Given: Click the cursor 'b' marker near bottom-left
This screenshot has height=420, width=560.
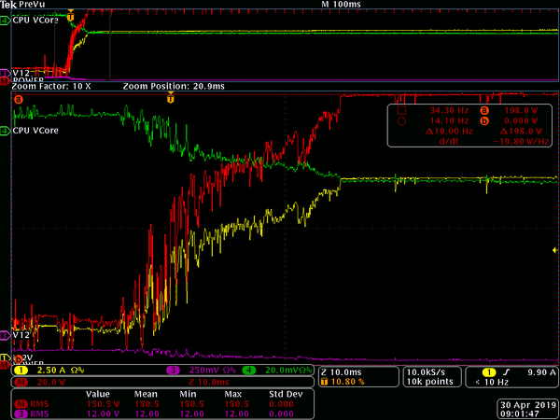Looking at the screenshot, I should (19, 358).
